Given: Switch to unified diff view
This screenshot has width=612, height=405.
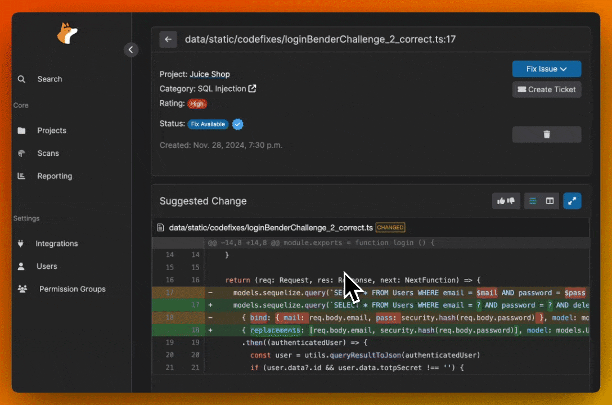Looking at the screenshot, I should [533, 201].
